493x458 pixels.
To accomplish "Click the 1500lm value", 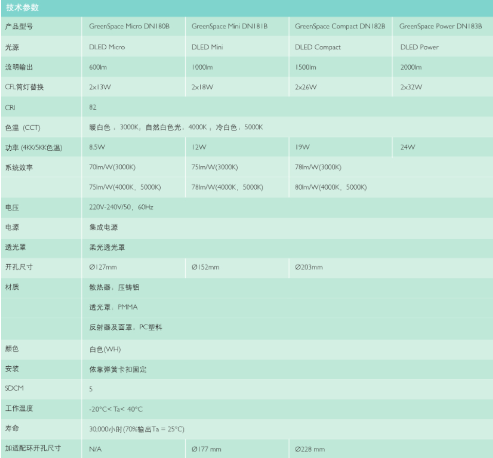I will click(x=306, y=67).
